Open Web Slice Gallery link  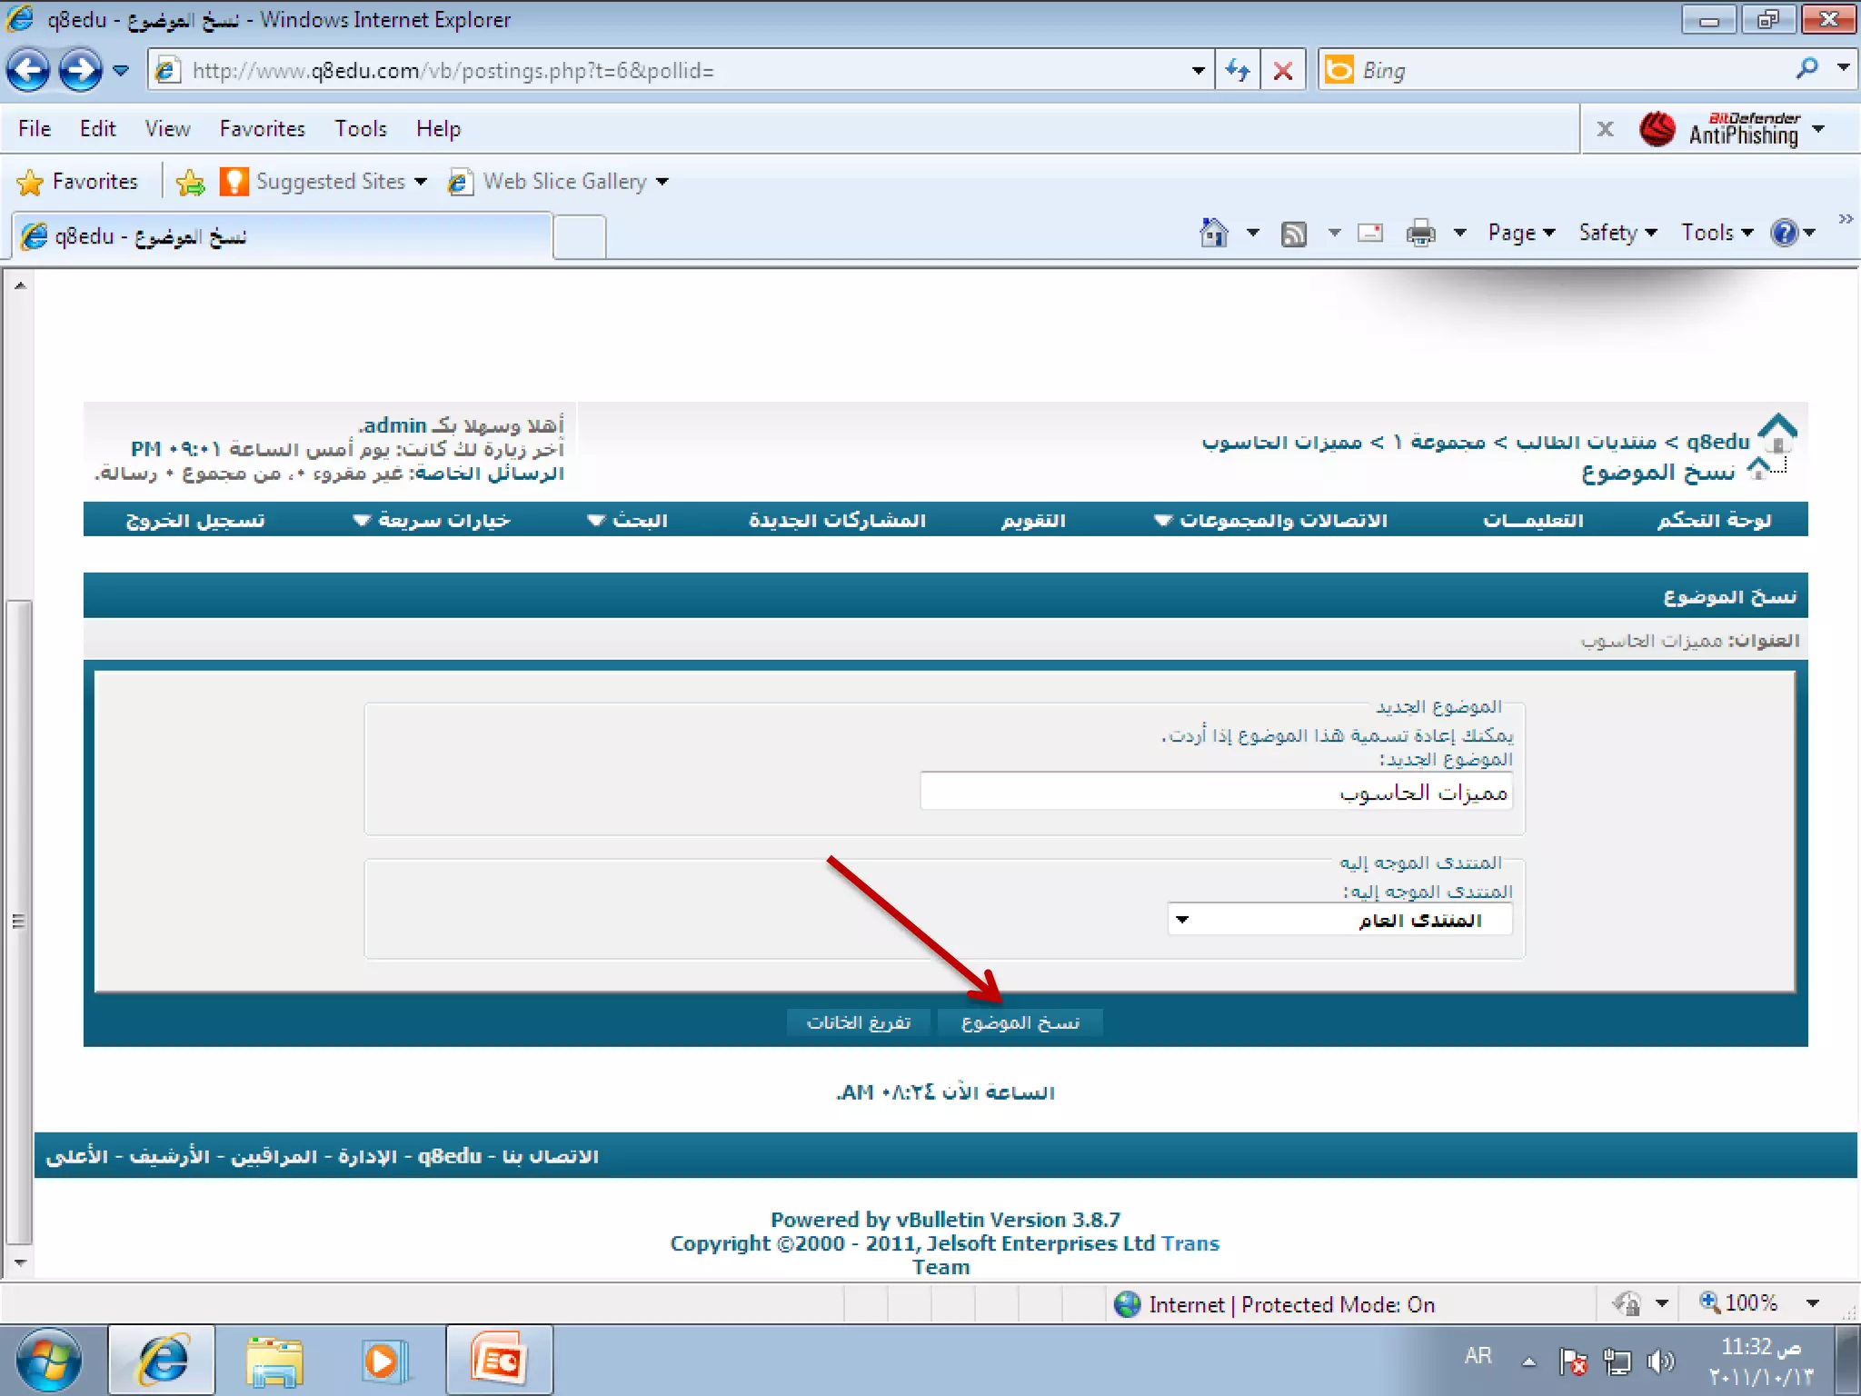[x=558, y=182]
